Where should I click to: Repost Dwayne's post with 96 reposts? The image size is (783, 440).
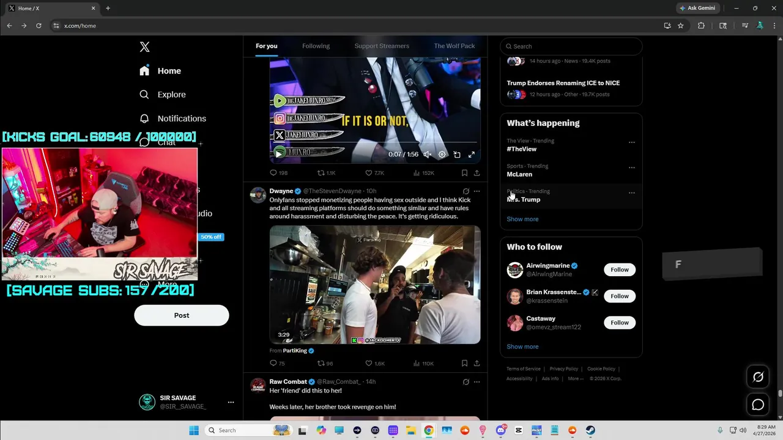point(325,364)
